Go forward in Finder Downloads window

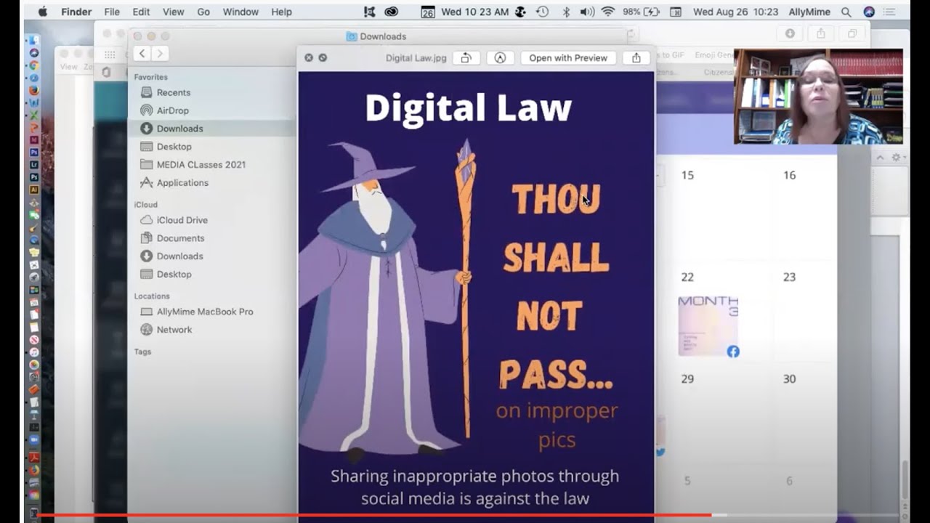coord(160,53)
